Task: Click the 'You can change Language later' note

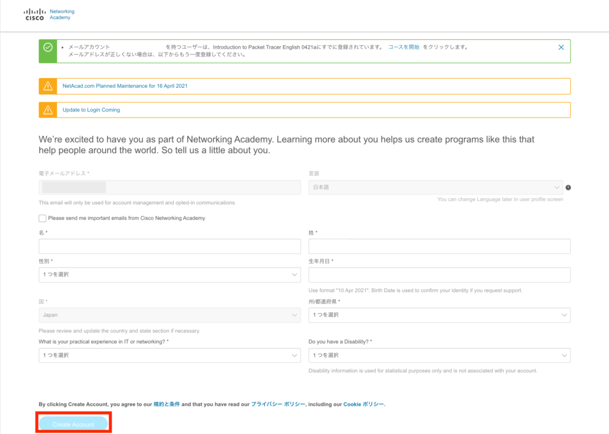Action: (500, 199)
